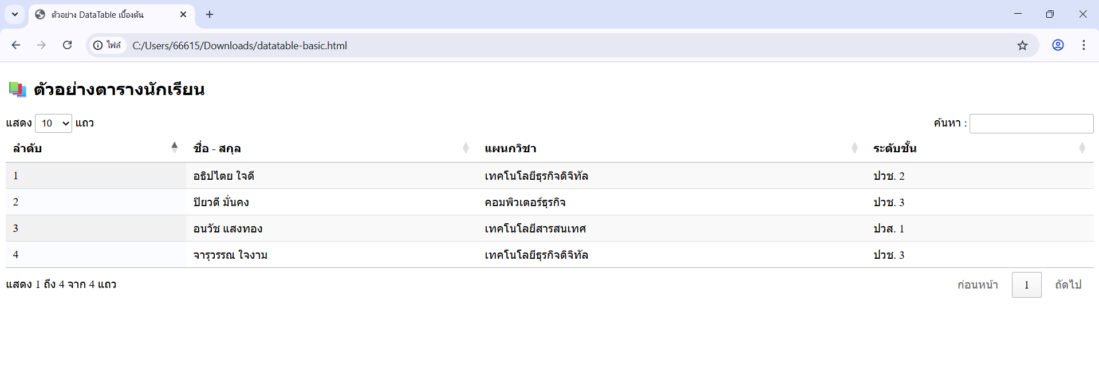Open new tab with plus button

[210, 14]
